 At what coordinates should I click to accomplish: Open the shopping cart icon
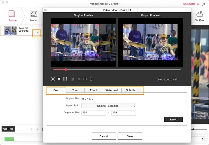[198, 4]
